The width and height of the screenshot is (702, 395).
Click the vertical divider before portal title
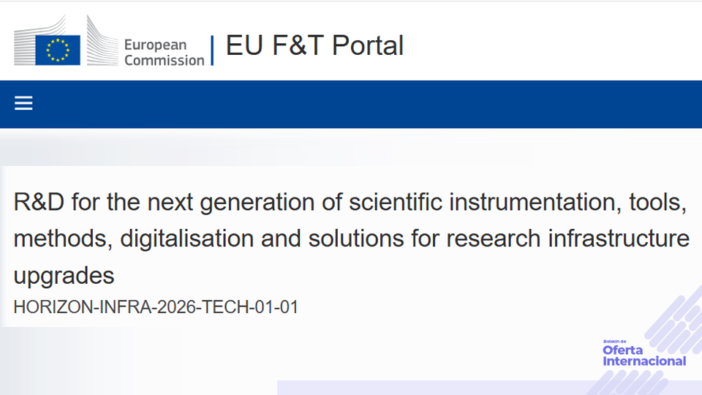click(213, 50)
